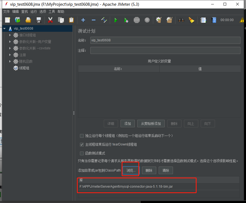This screenshot has height=203, width=246.
Task: Open the Function helper list icon
Action: tap(203, 20)
